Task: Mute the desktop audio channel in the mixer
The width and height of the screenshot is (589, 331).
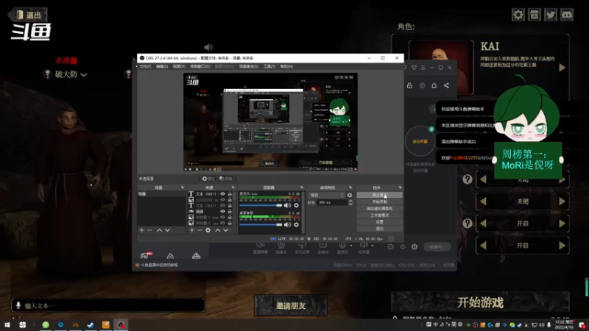Action: click(287, 224)
